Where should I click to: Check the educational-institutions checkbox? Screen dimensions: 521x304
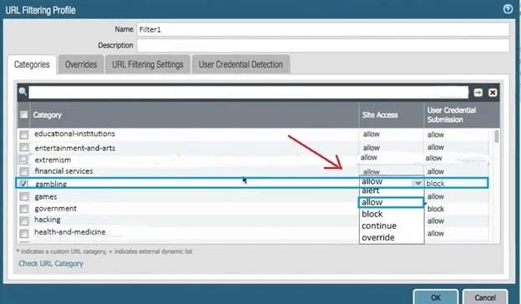23,134
